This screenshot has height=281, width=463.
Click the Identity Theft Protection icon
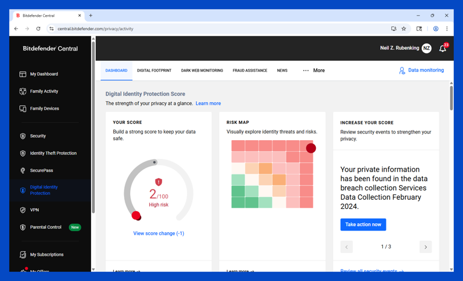click(23, 153)
